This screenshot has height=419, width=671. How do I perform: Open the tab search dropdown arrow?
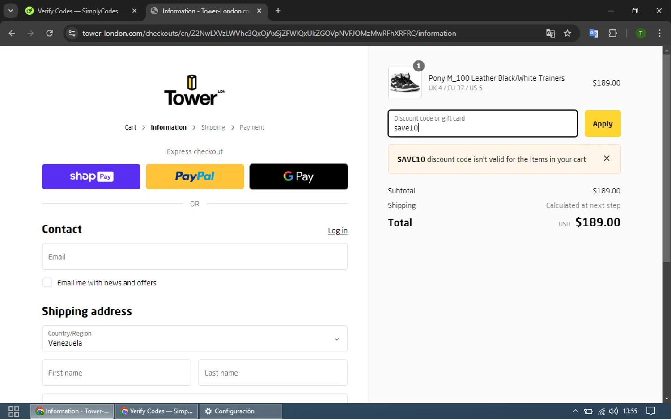pos(10,11)
